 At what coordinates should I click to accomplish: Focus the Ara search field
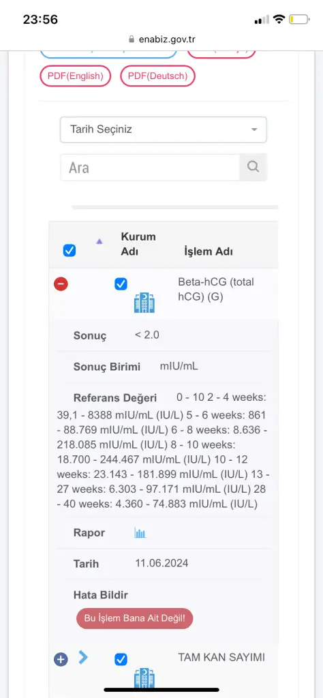click(x=150, y=168)
